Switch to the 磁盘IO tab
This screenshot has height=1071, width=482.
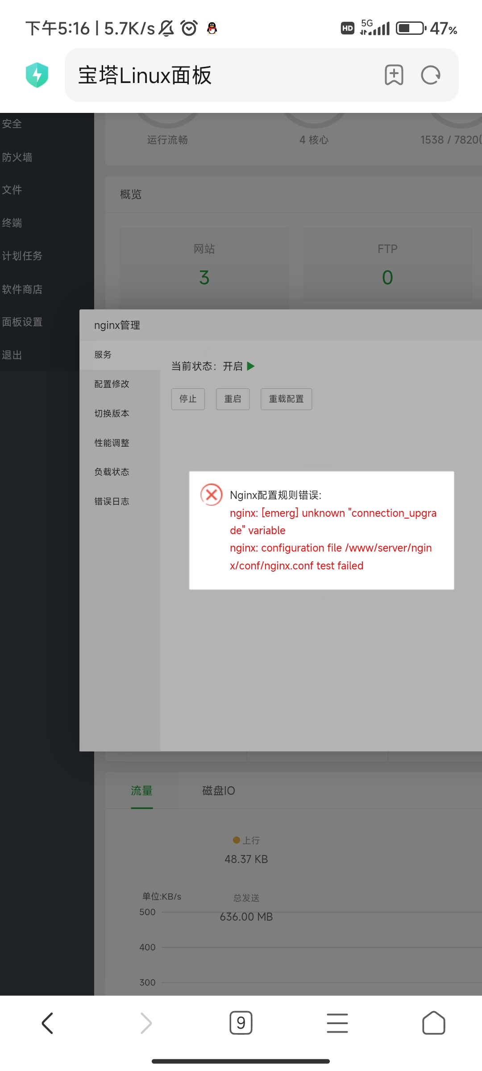219,791
